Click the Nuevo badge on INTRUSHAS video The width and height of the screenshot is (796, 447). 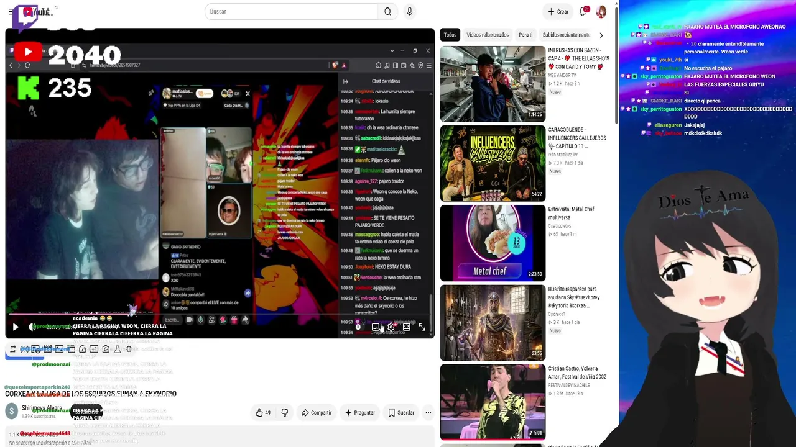[555, 92]
